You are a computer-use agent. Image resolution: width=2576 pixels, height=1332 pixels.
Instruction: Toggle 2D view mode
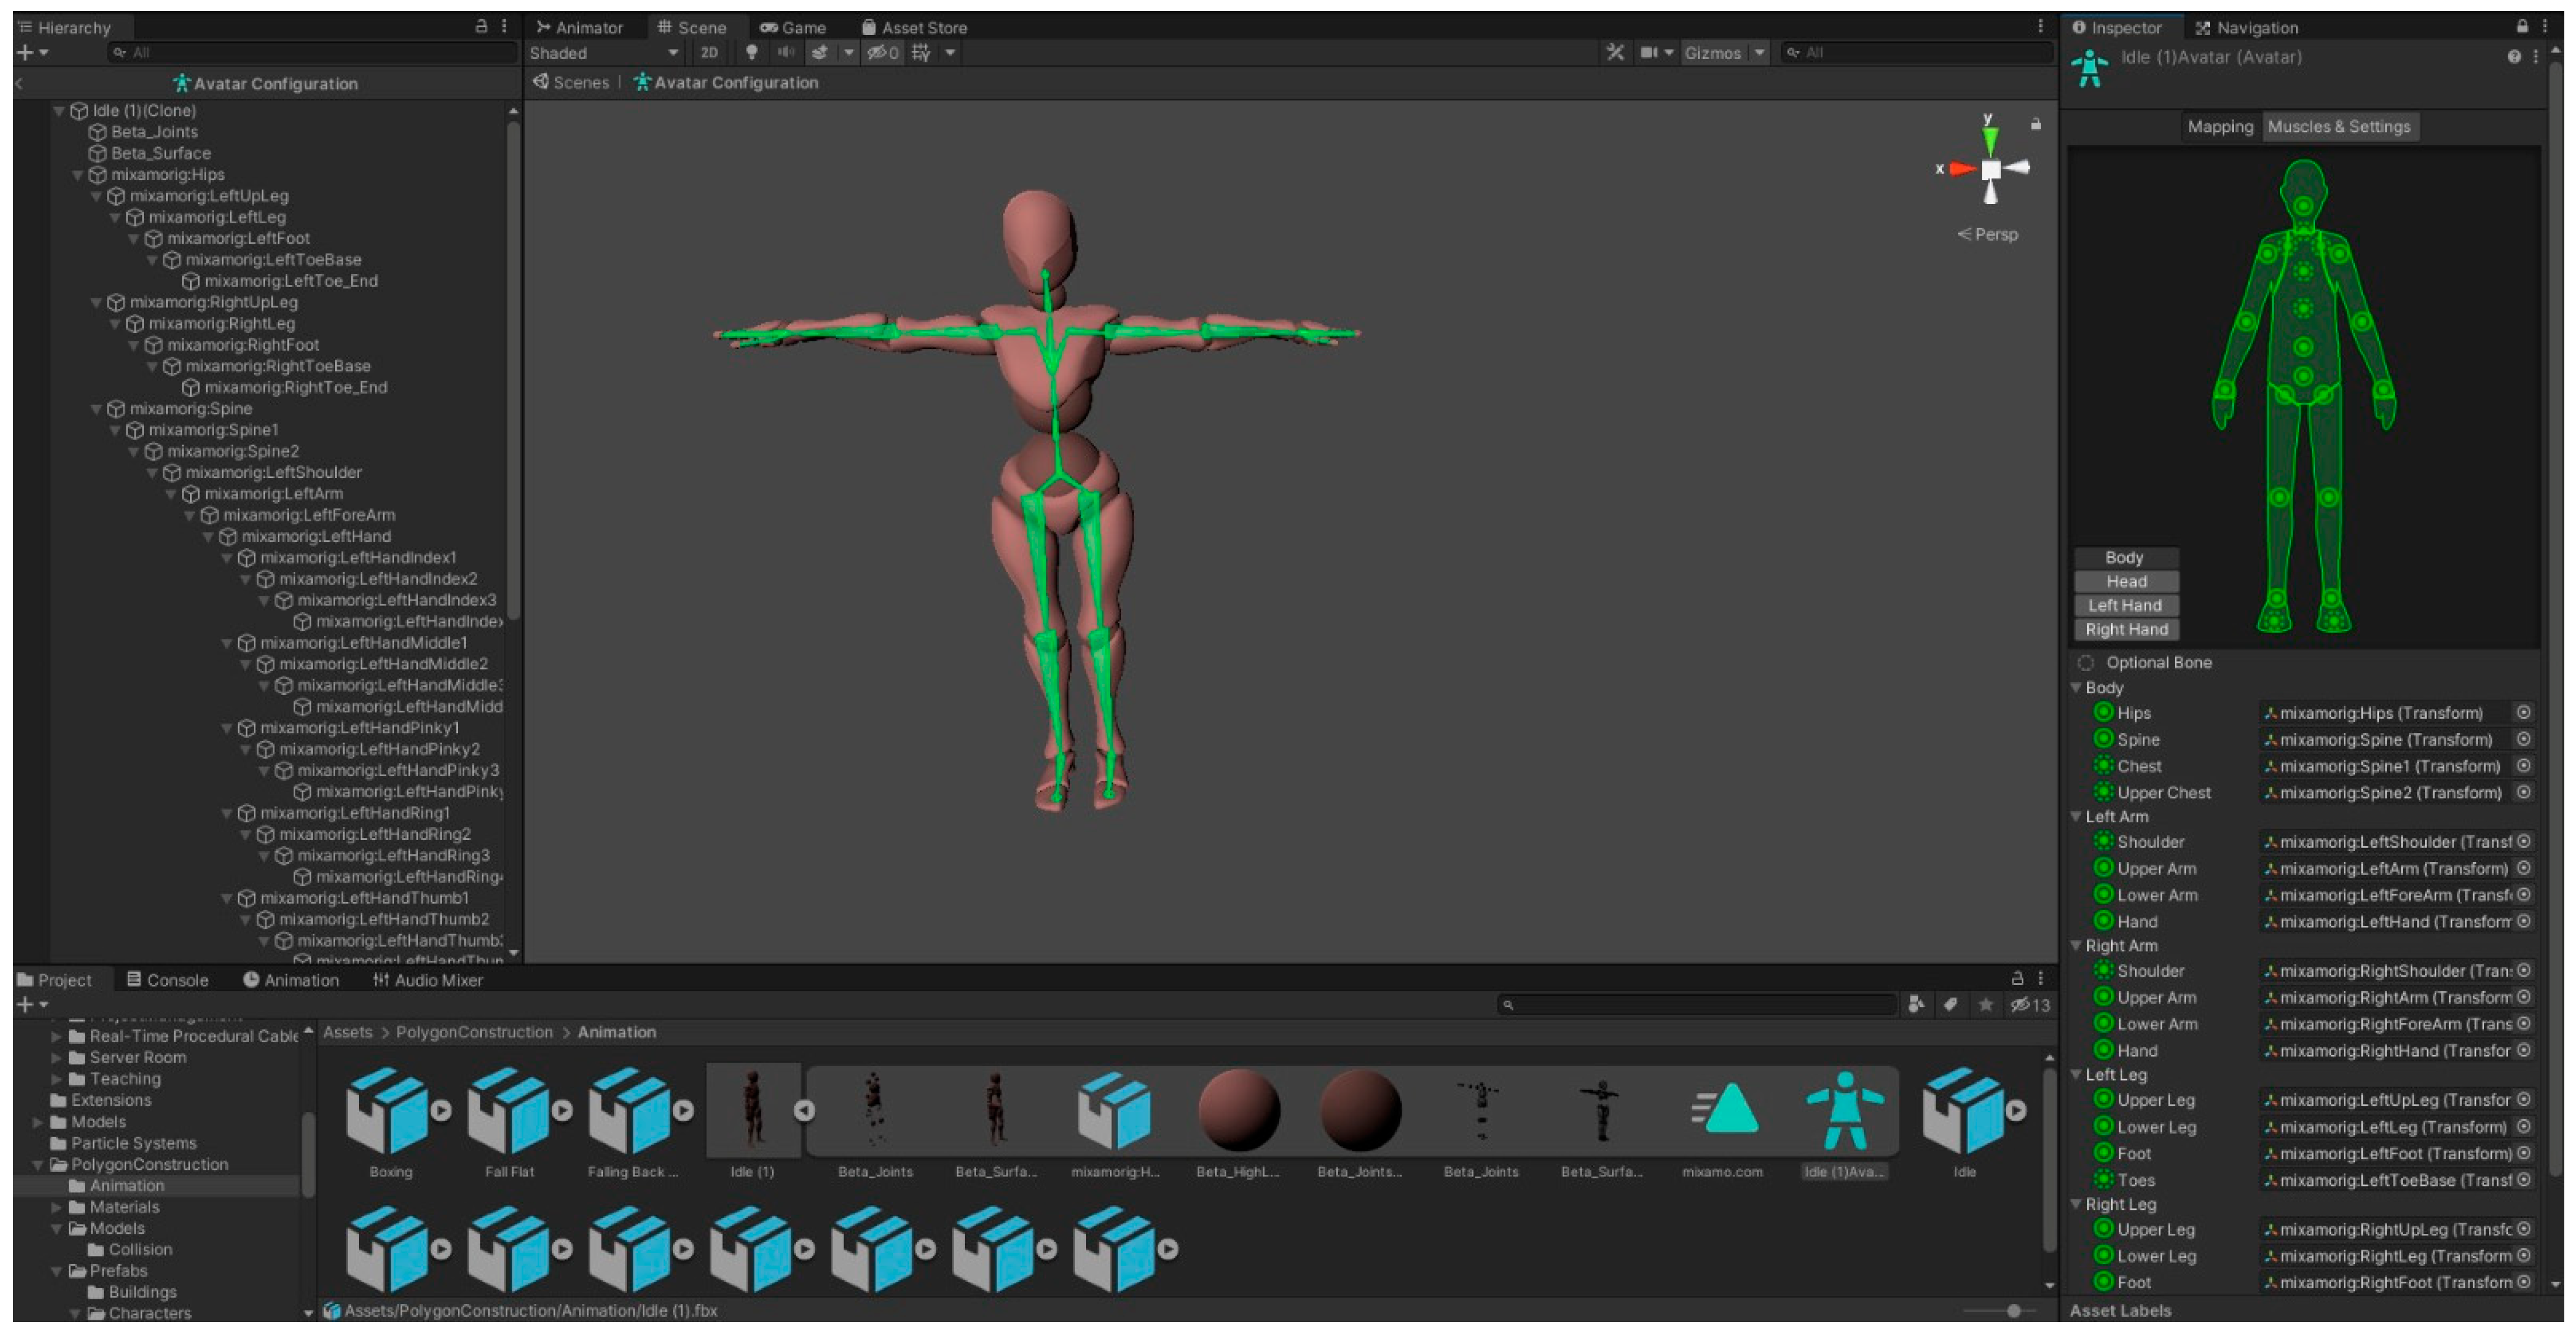(709, 53)
